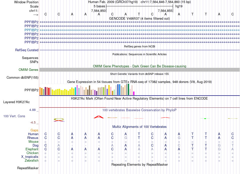Click the hg19 label beside the scale bar

coord(179,6)
